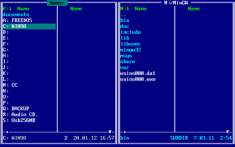Select unins000.exe file
This screenshot has height=147, width=235.
pos(138,79)
